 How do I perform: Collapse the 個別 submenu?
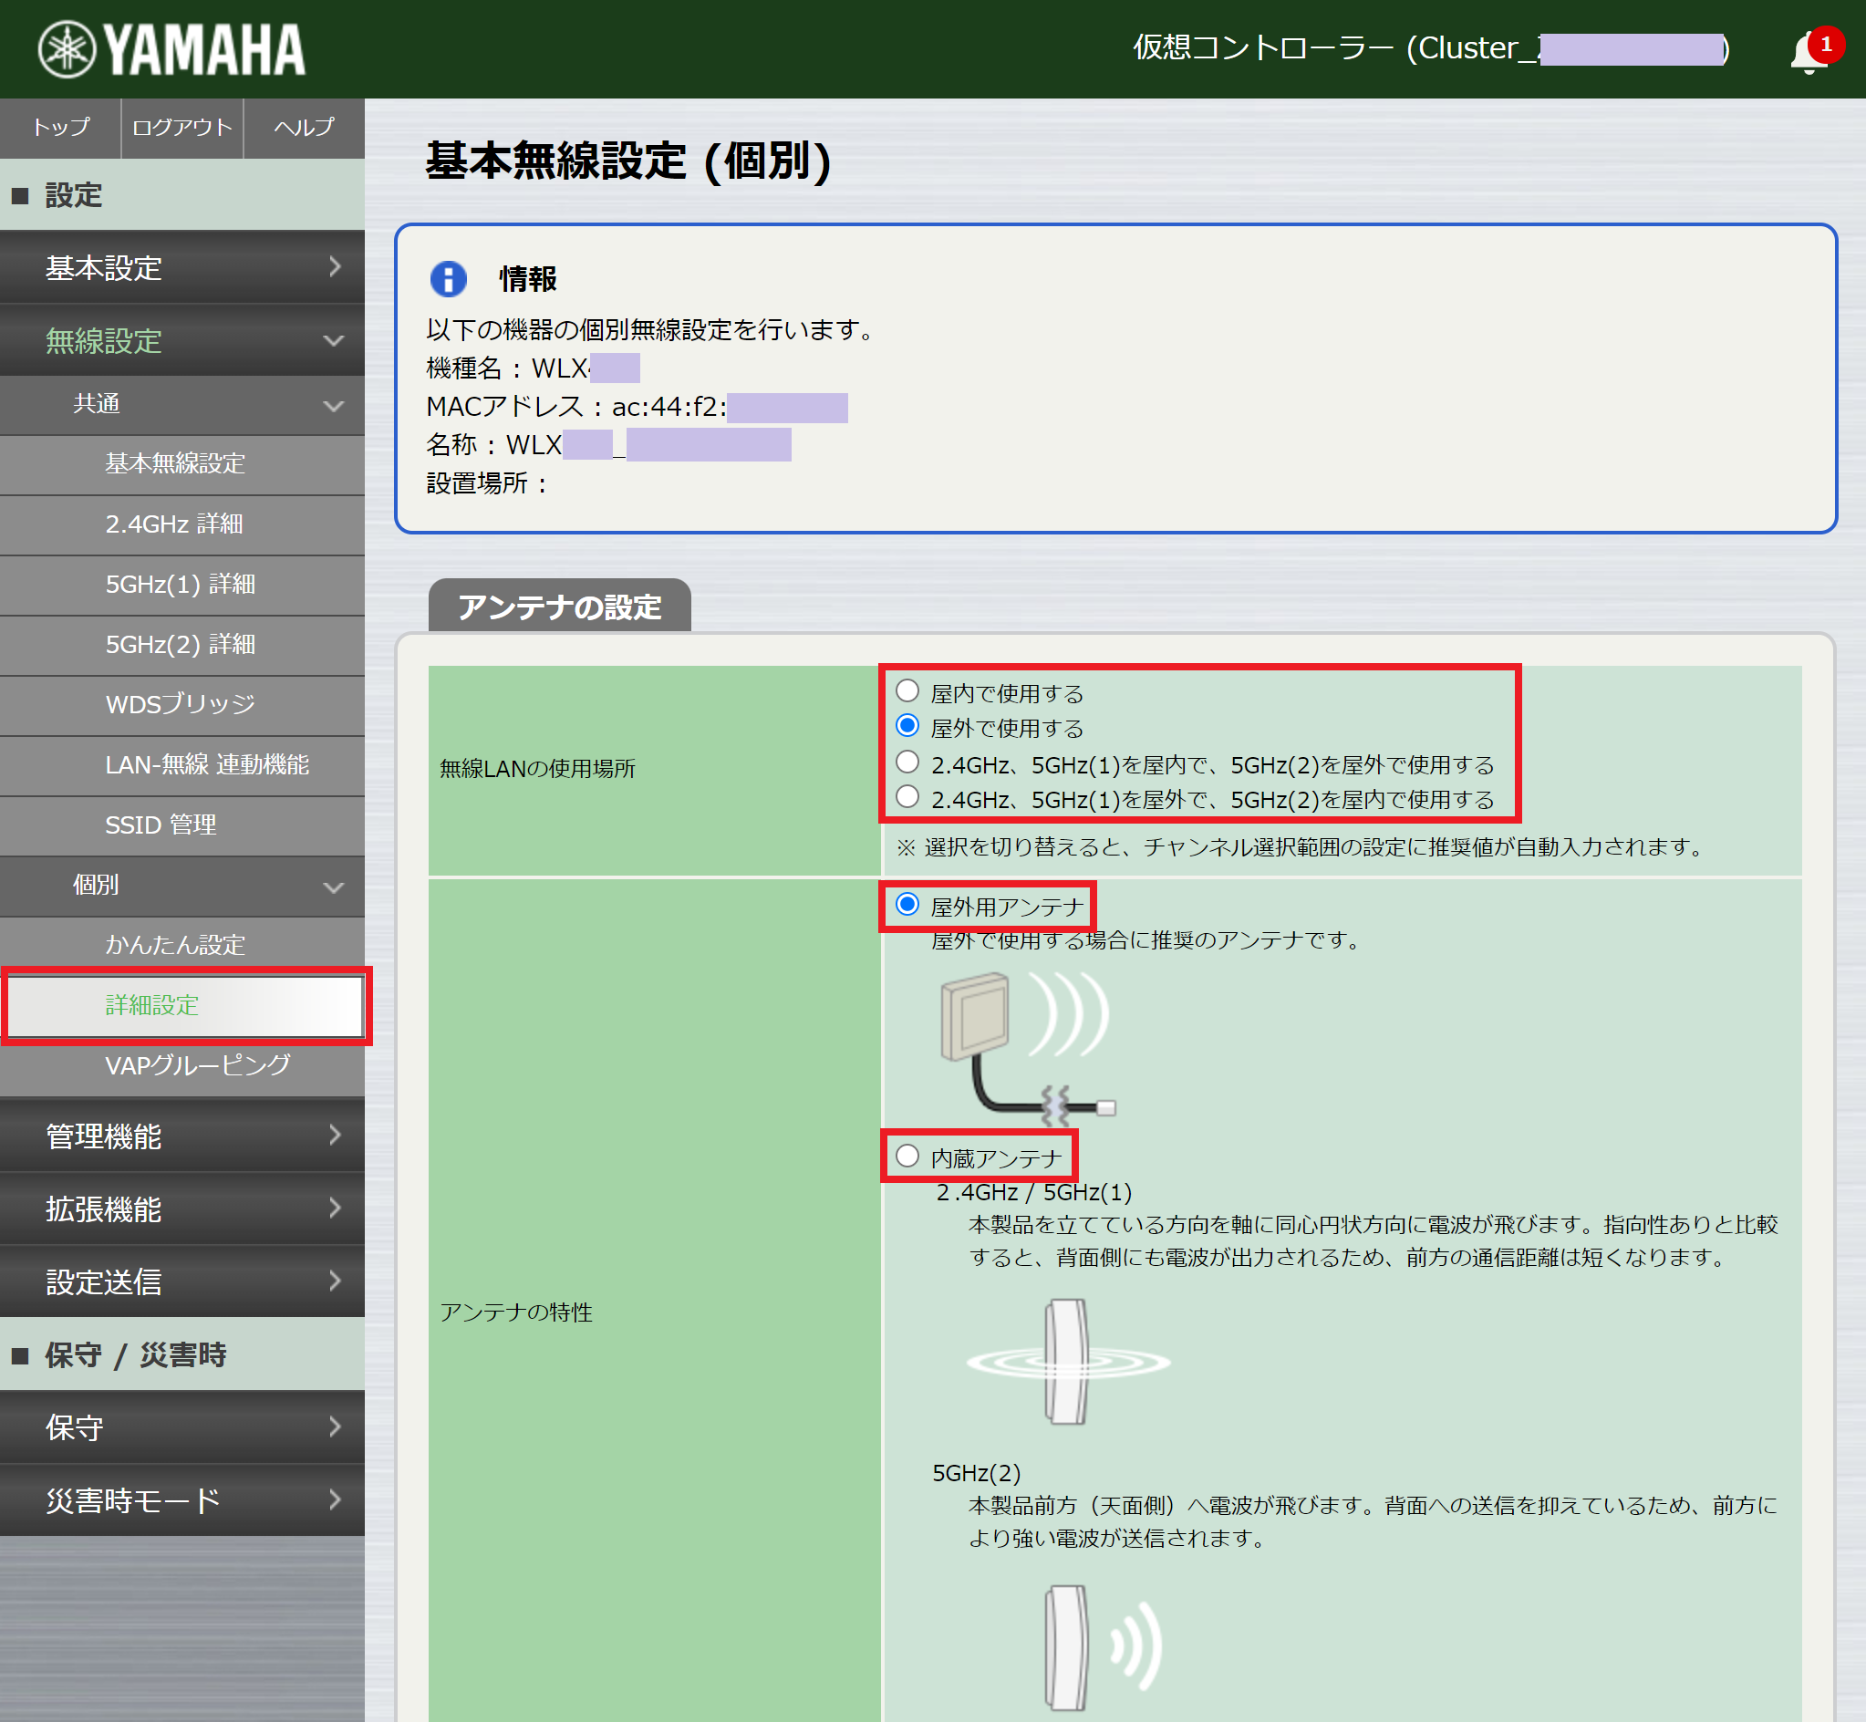[182, 885]
